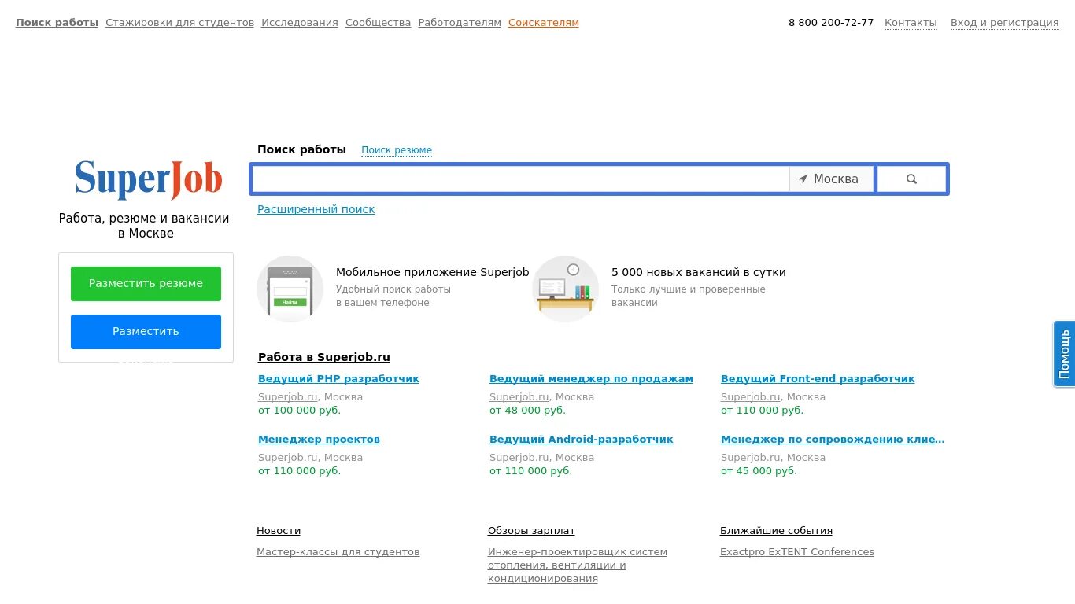Select the Поиск работы search tab

[x=301, y=149]
